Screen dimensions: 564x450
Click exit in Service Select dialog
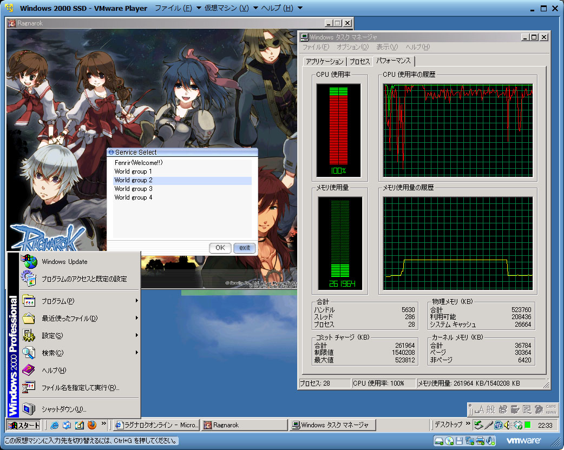pyautogui.click(x=245, y=248)
